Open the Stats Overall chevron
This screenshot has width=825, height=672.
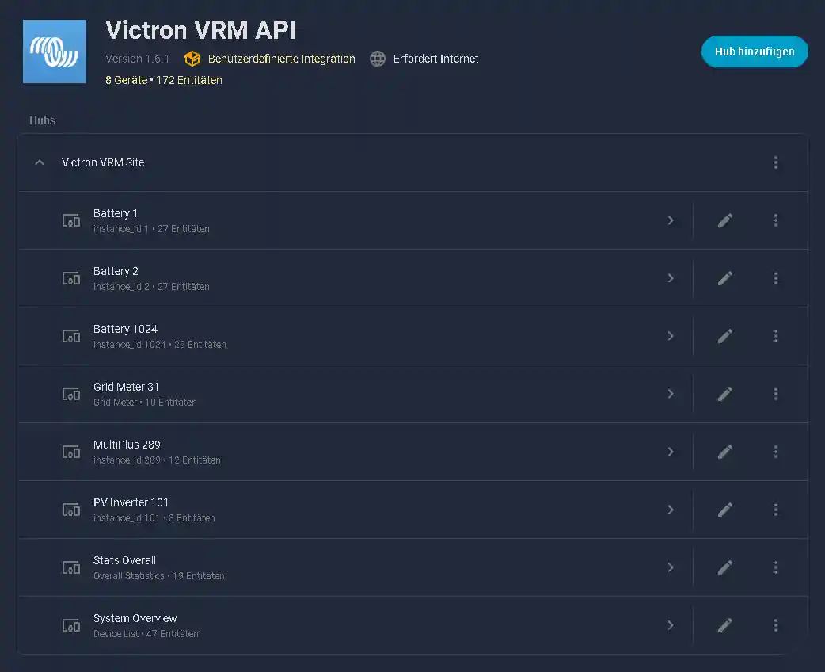tap(671, 568)
